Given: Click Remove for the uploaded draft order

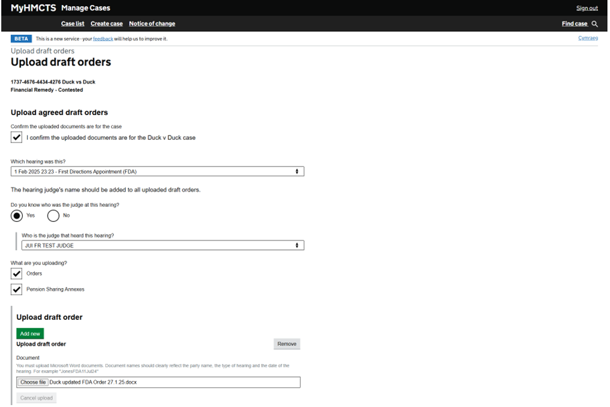Looking at the screenshot, I should [287, 344].
